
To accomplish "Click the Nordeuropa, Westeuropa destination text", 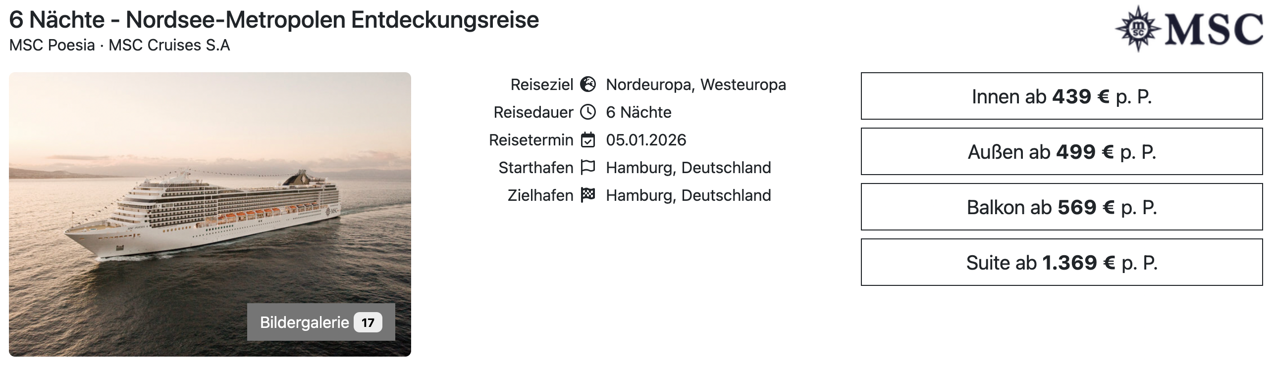I will click(696, 85).
